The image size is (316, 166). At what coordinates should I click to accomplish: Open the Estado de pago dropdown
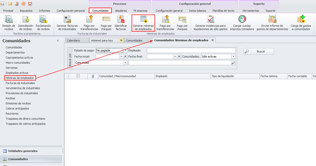tap(125, 50)
